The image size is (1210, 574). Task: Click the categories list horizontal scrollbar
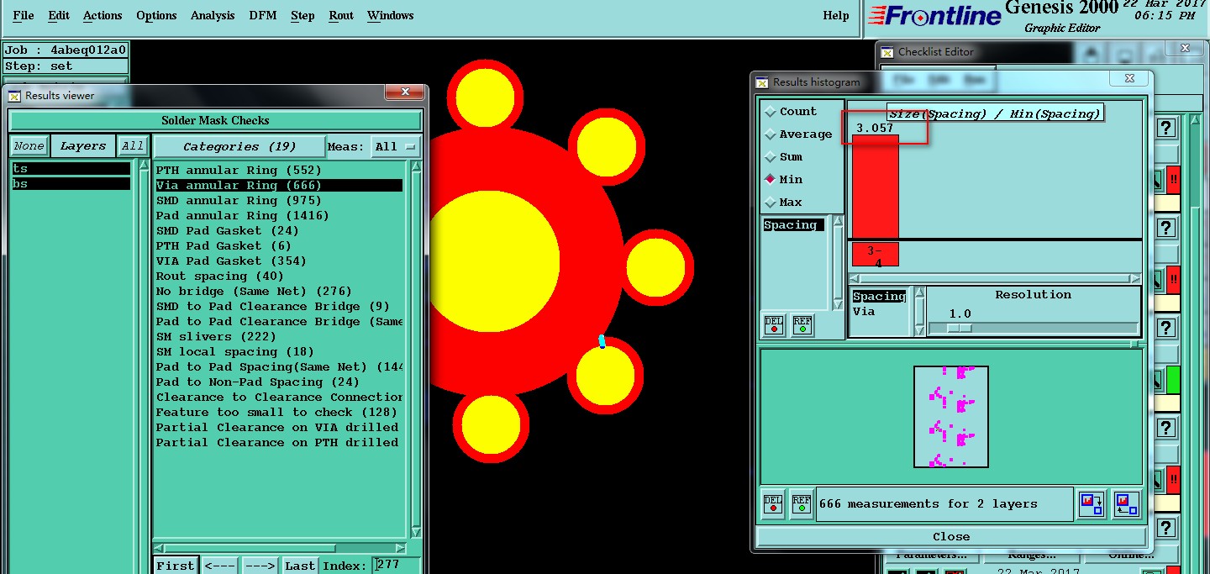(281, 549)
